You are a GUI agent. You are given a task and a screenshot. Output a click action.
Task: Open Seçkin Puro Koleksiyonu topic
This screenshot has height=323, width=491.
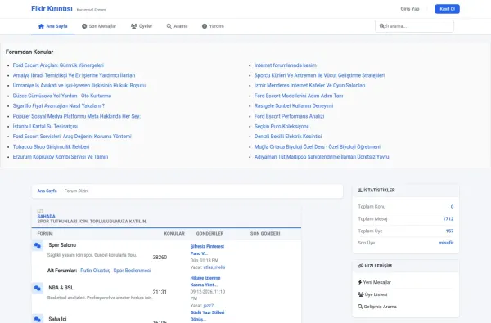[282, 127]
